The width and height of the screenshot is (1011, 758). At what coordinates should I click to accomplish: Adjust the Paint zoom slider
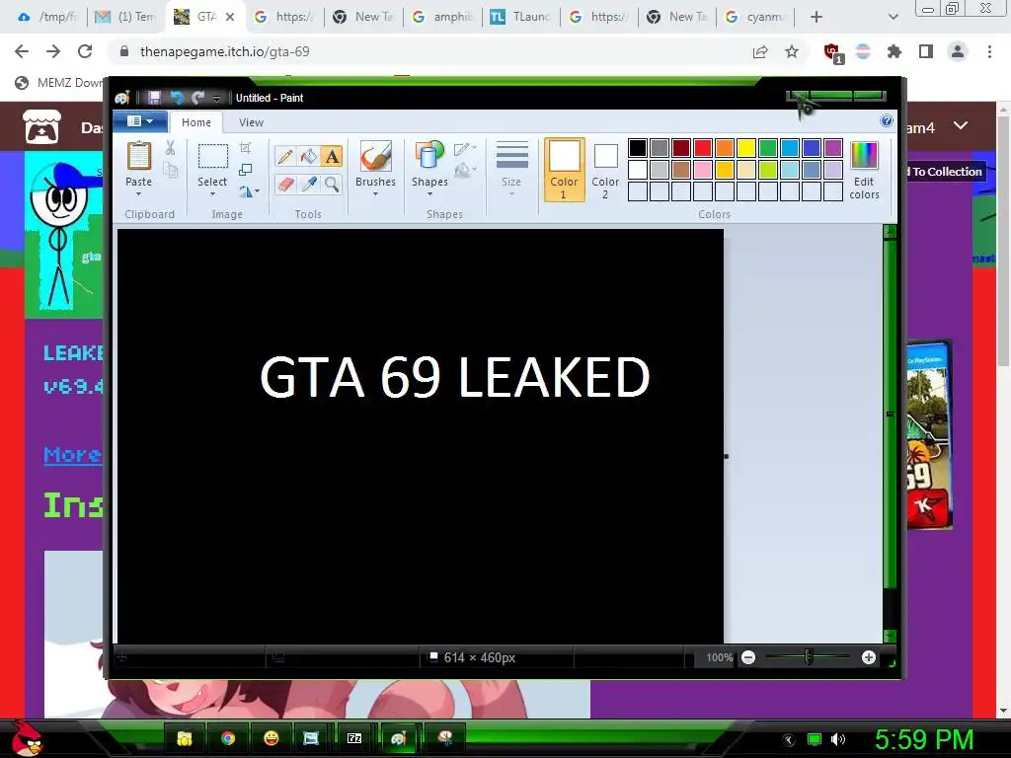809,657
